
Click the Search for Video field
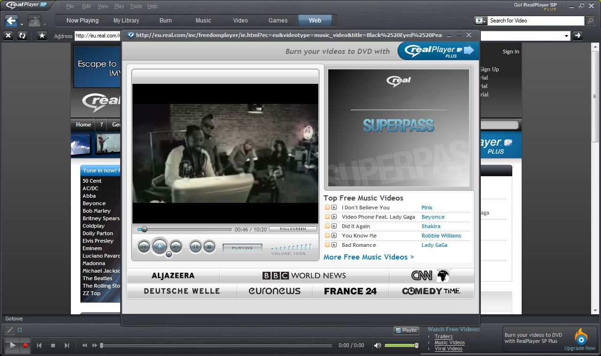[x=536, y=21]
